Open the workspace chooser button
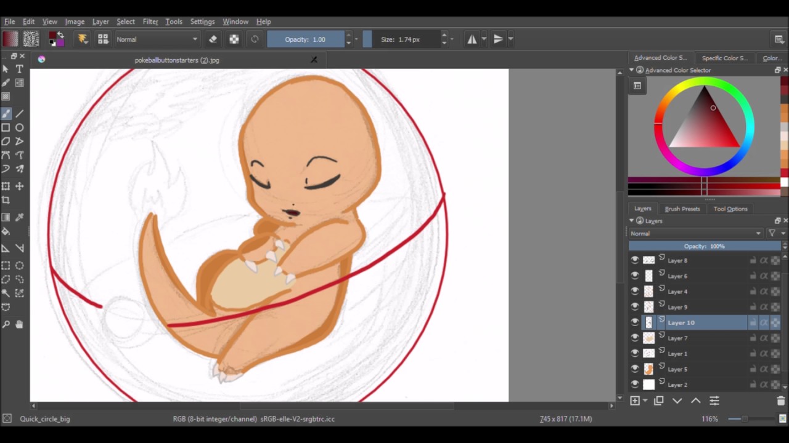 click(x=780, y=39)
